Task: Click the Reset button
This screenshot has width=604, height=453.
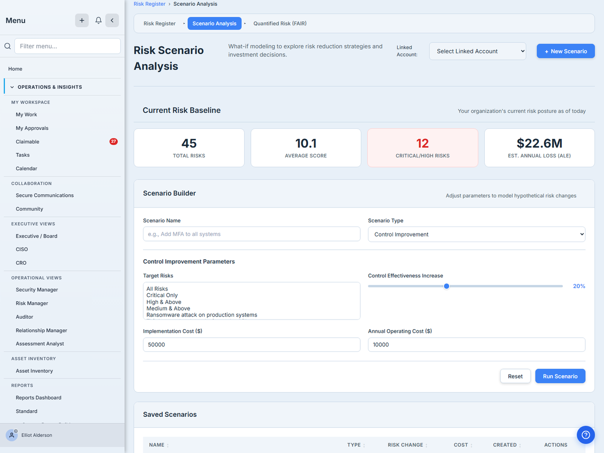Action: click(515, 376)
